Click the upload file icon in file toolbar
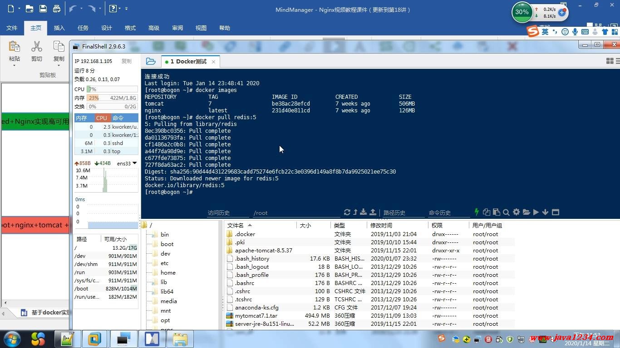The image size is (620, 348). point(373,212)
